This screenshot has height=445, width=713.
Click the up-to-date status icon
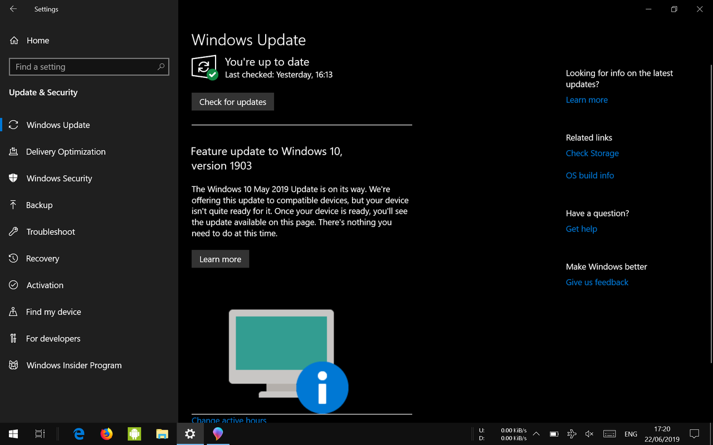[204, 67]
